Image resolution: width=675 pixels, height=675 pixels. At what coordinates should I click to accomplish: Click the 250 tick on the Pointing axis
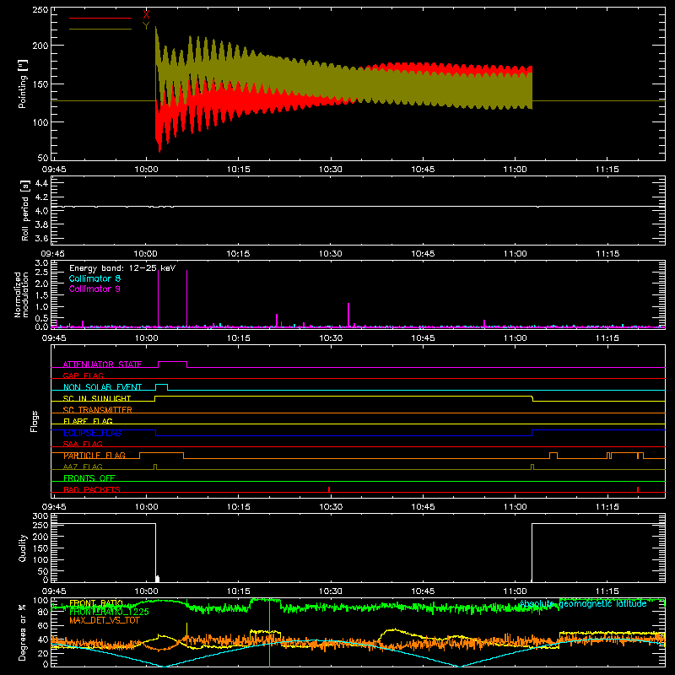pyautogui.click(x=40, y=10)
